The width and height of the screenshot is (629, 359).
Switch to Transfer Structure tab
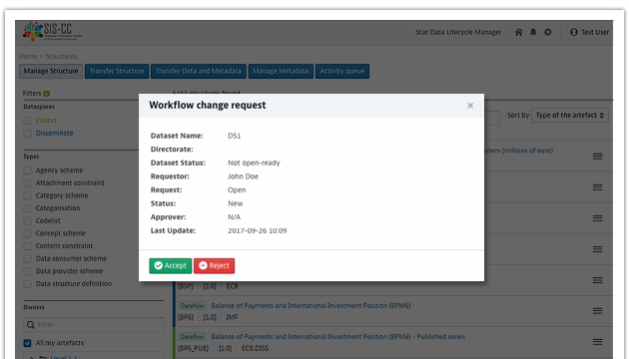point(117,71)
